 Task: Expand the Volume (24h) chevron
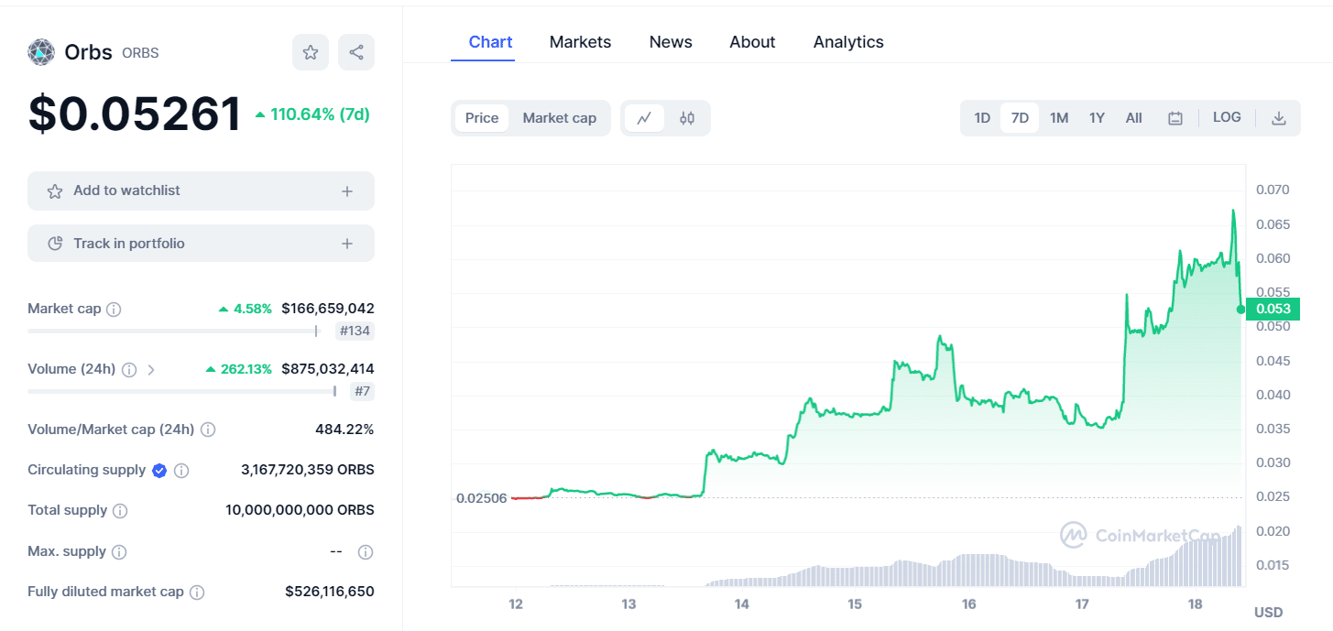pyautogui.click(x=149, y=369)
